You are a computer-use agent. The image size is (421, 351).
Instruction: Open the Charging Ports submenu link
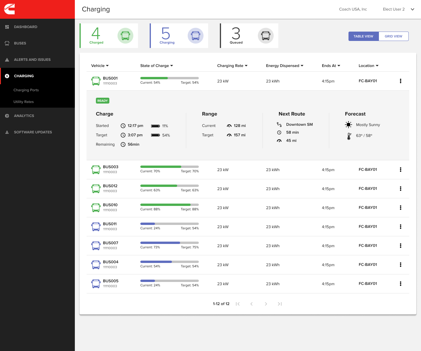26,90
